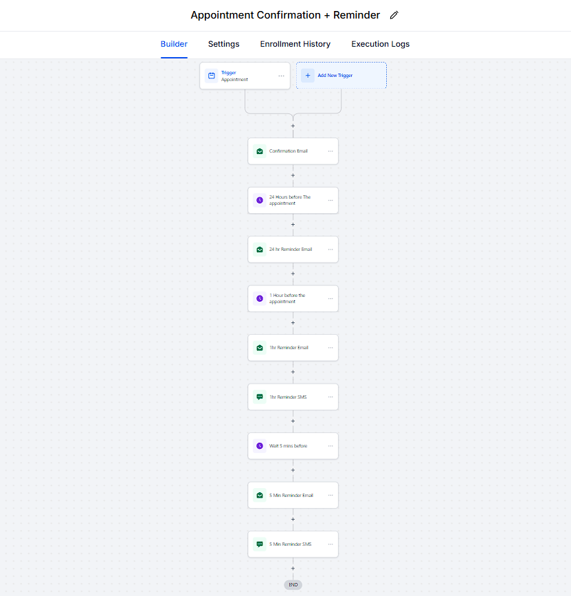Click the pencil icon to rename workflow
Image resolution: width=571 pixels, height=596 pixels.
[x=394, y=15]
